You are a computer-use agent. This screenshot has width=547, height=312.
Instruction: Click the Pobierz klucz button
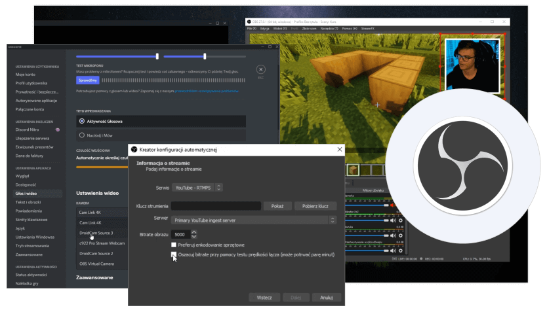tap(315, 206)
